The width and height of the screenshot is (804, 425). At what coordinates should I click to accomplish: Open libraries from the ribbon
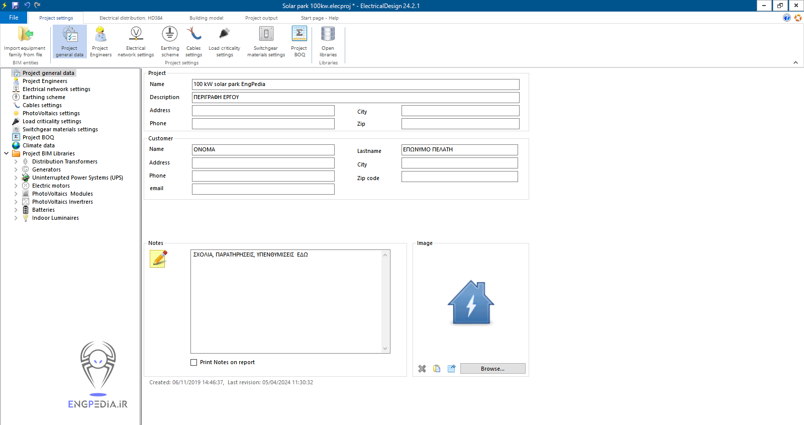point(328,42)
